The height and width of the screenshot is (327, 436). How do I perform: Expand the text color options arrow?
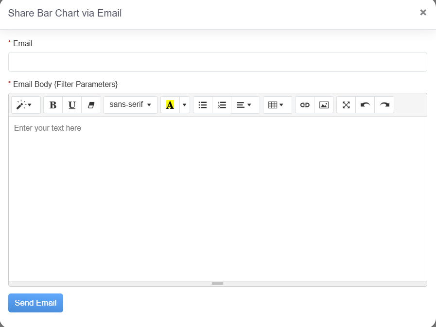tap(184, 105)
